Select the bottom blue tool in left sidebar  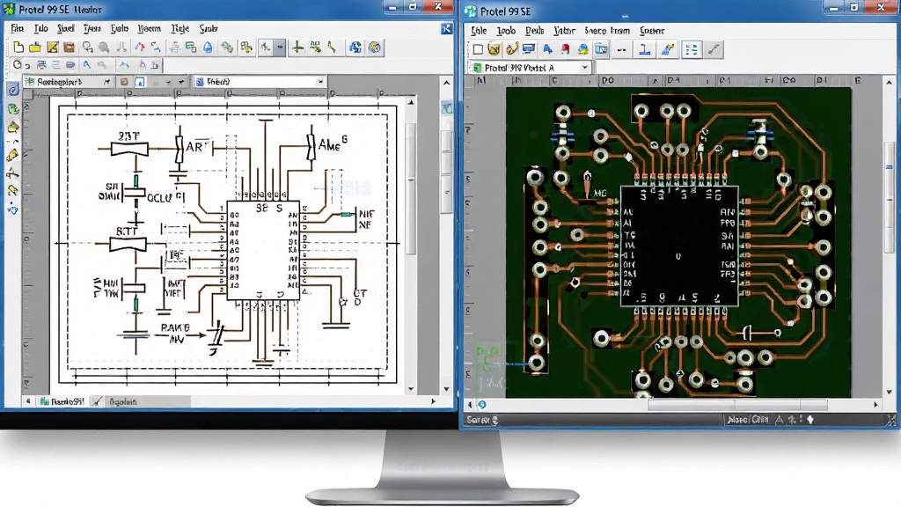pyautogui.click(x=12, y=209)
